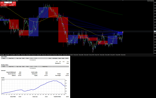Screen dimensions: 156x98
Task: Click the sell price panel showing 66
Action: pyautogui.click(x=4, y=5)
